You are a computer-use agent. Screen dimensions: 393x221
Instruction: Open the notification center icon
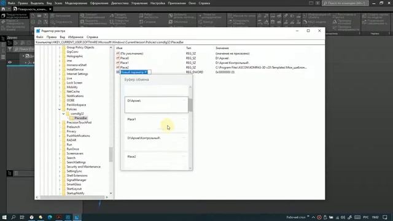tap(385, 217)
